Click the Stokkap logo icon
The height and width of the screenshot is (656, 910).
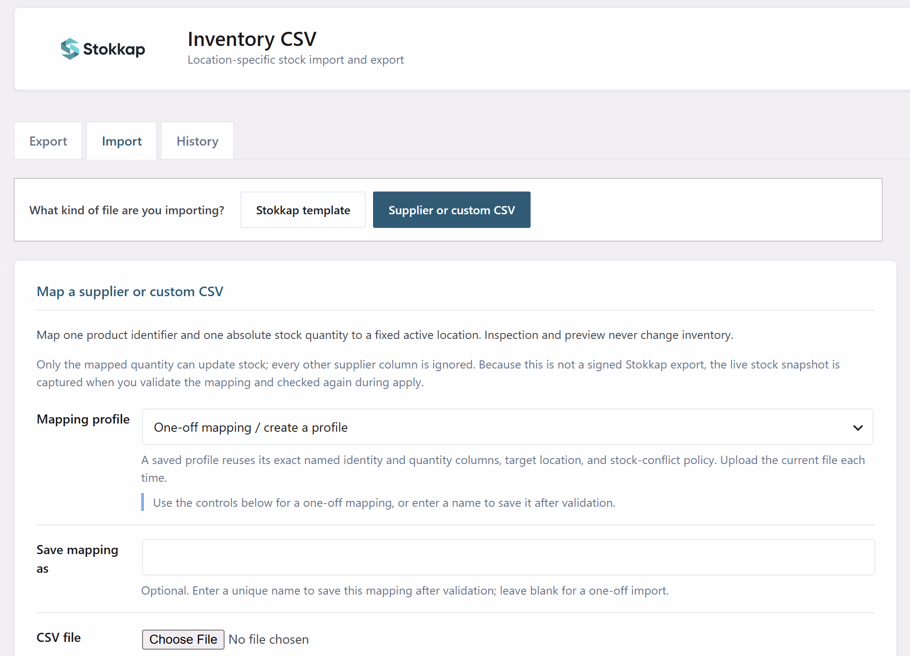point(70,49)
